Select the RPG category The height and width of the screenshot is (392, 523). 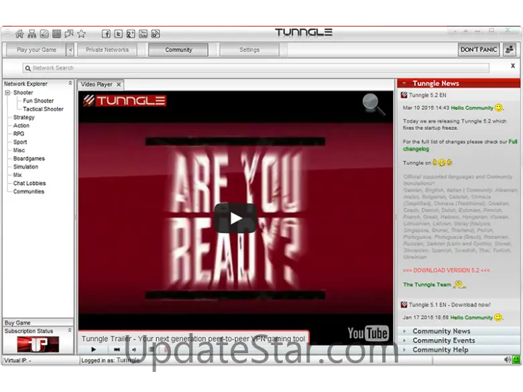click(x=19, y=133)
